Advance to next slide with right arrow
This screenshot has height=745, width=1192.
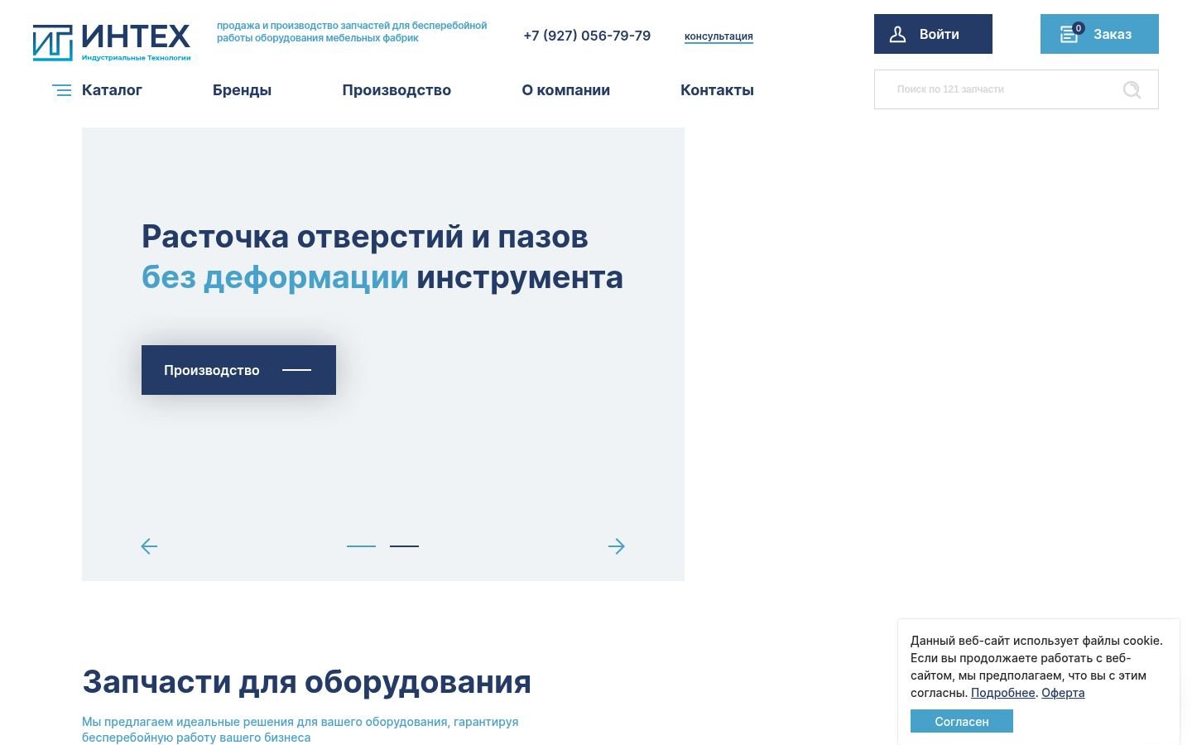617,546
